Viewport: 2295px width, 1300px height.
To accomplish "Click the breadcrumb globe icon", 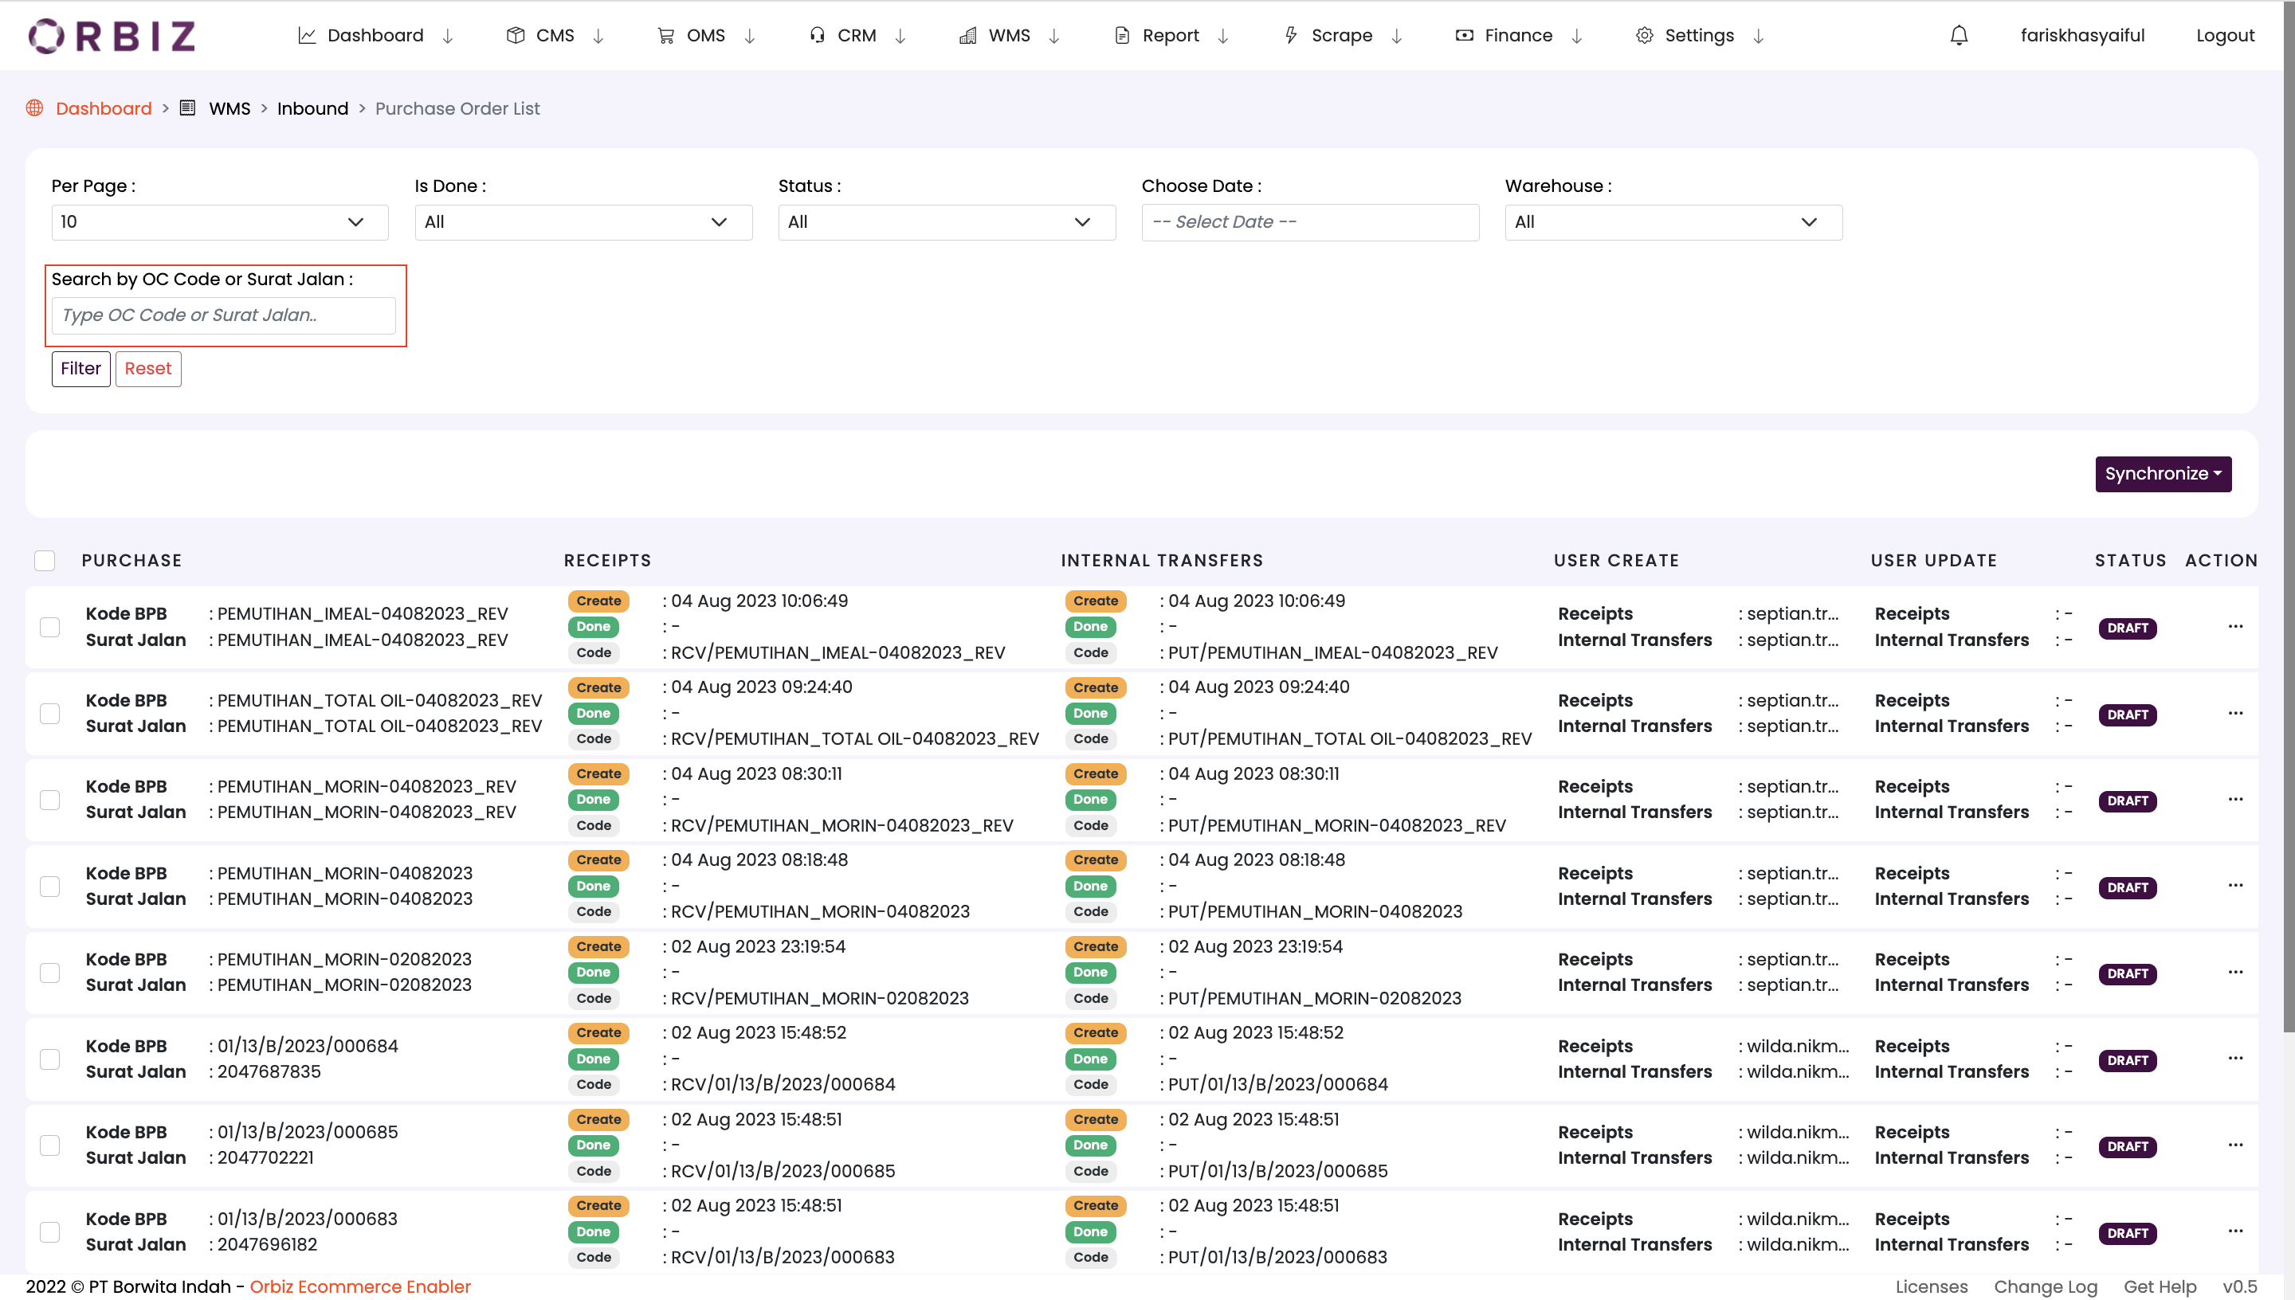I will click(35, 108).
